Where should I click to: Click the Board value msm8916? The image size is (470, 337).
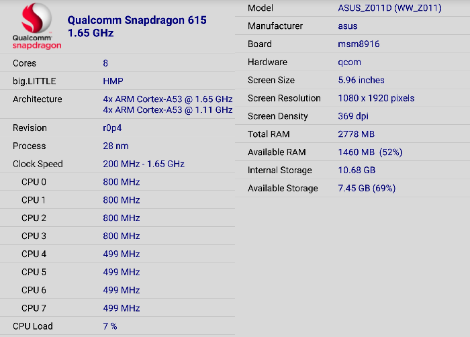[359, 44]
